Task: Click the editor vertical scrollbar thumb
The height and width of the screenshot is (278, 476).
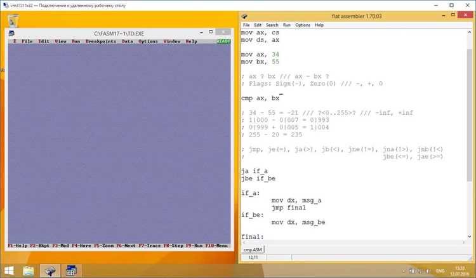Action: click(x=470, y=116)
